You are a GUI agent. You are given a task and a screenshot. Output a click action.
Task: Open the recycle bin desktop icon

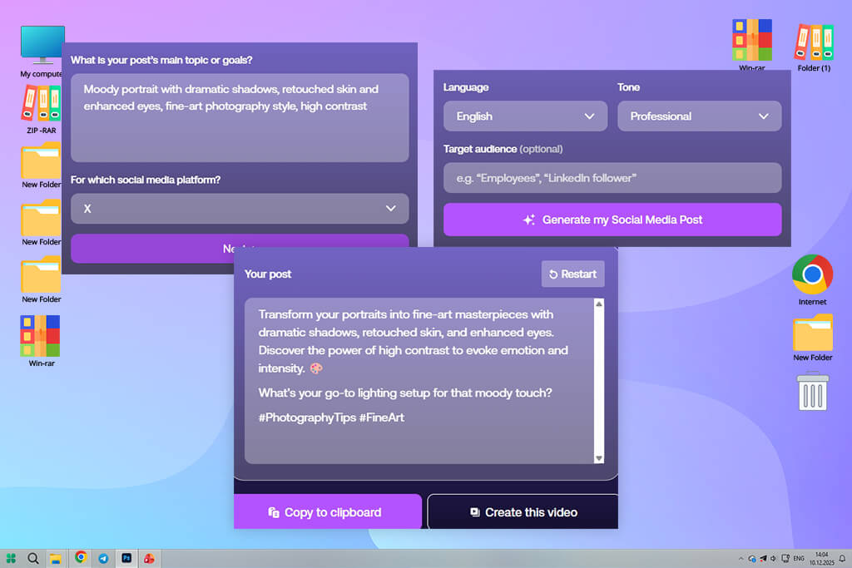(x=813, y=392)
